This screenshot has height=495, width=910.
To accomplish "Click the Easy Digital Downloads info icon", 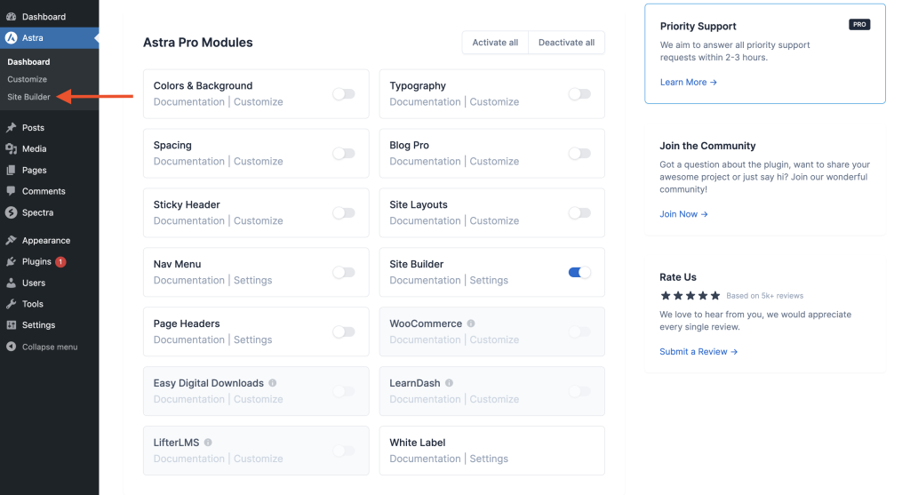I will (x=272, y=383).
